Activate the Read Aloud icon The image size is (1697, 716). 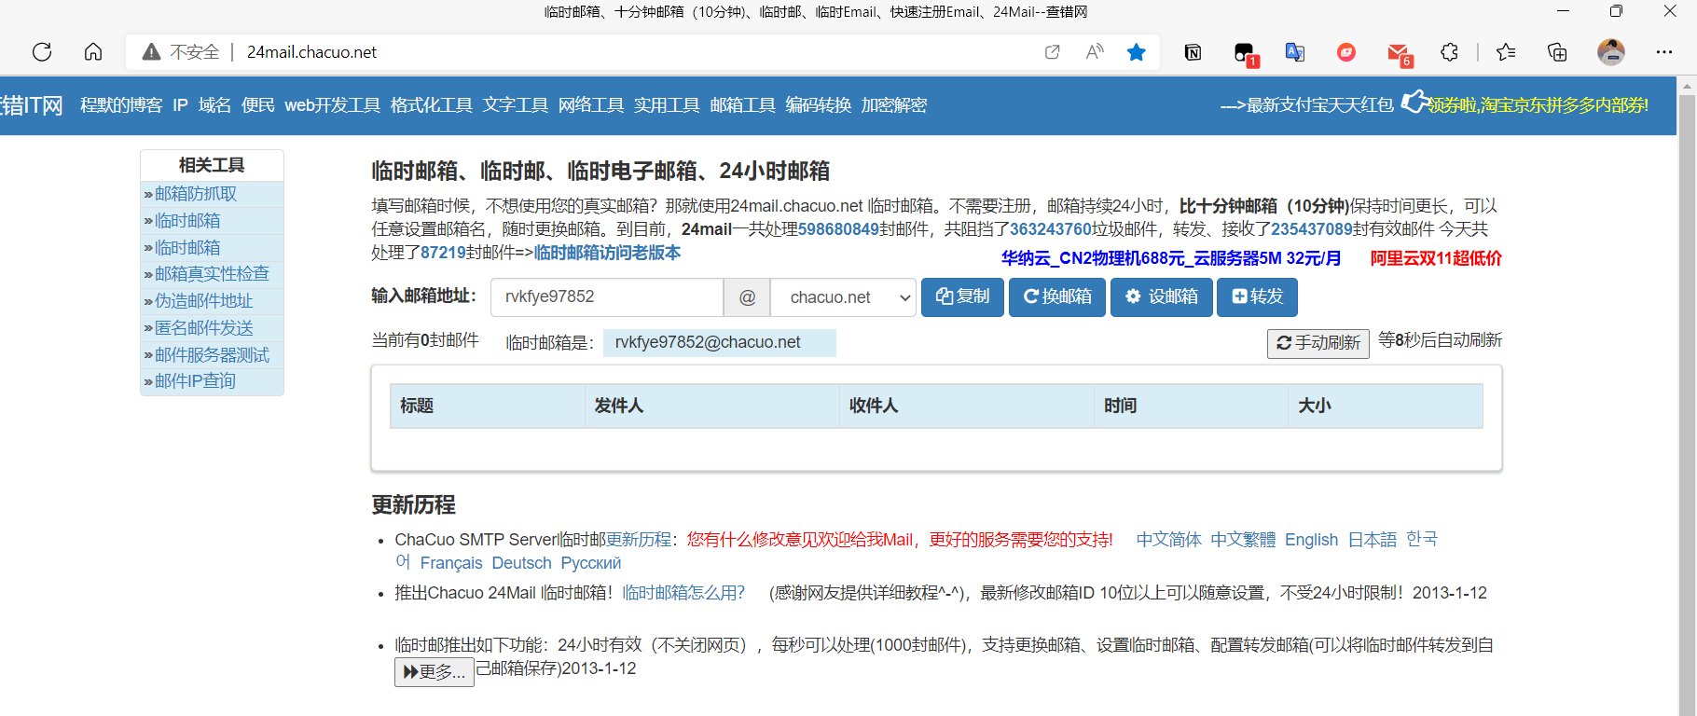pos(1095,52)
